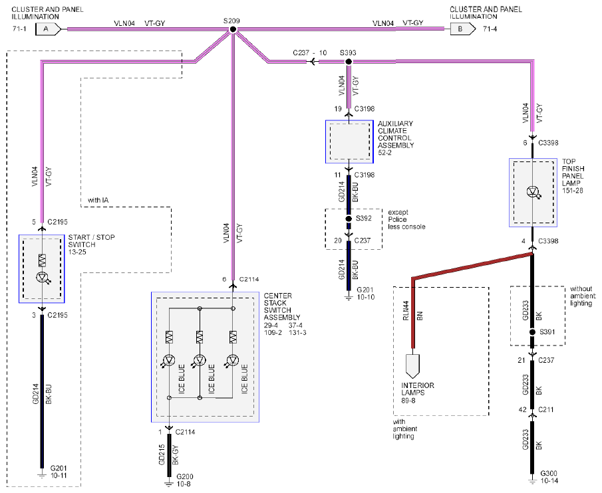Screen dimensions: 602x493
Task: Follow the 71-4 page reference
Action: click(490, 29)
